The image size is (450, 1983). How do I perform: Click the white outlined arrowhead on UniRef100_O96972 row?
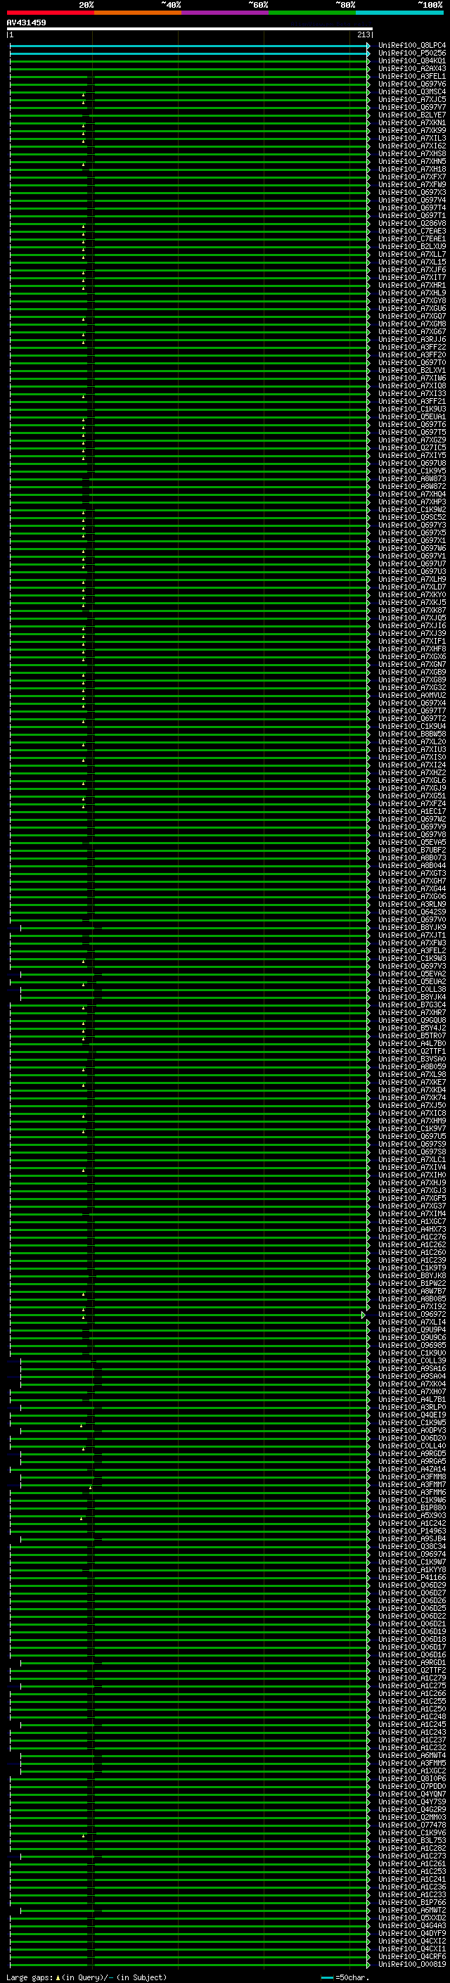click(x=364, y=1315)
